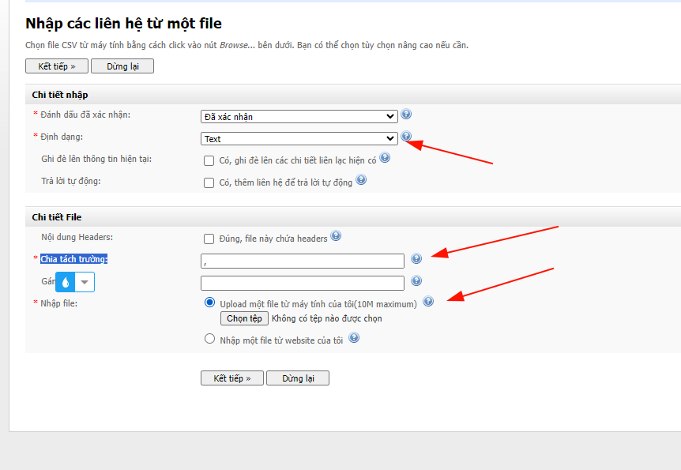Tick the Trả lời tự động checkbox
The width and height of the screenshot is (681, 470).
click(x=209, y=183)
